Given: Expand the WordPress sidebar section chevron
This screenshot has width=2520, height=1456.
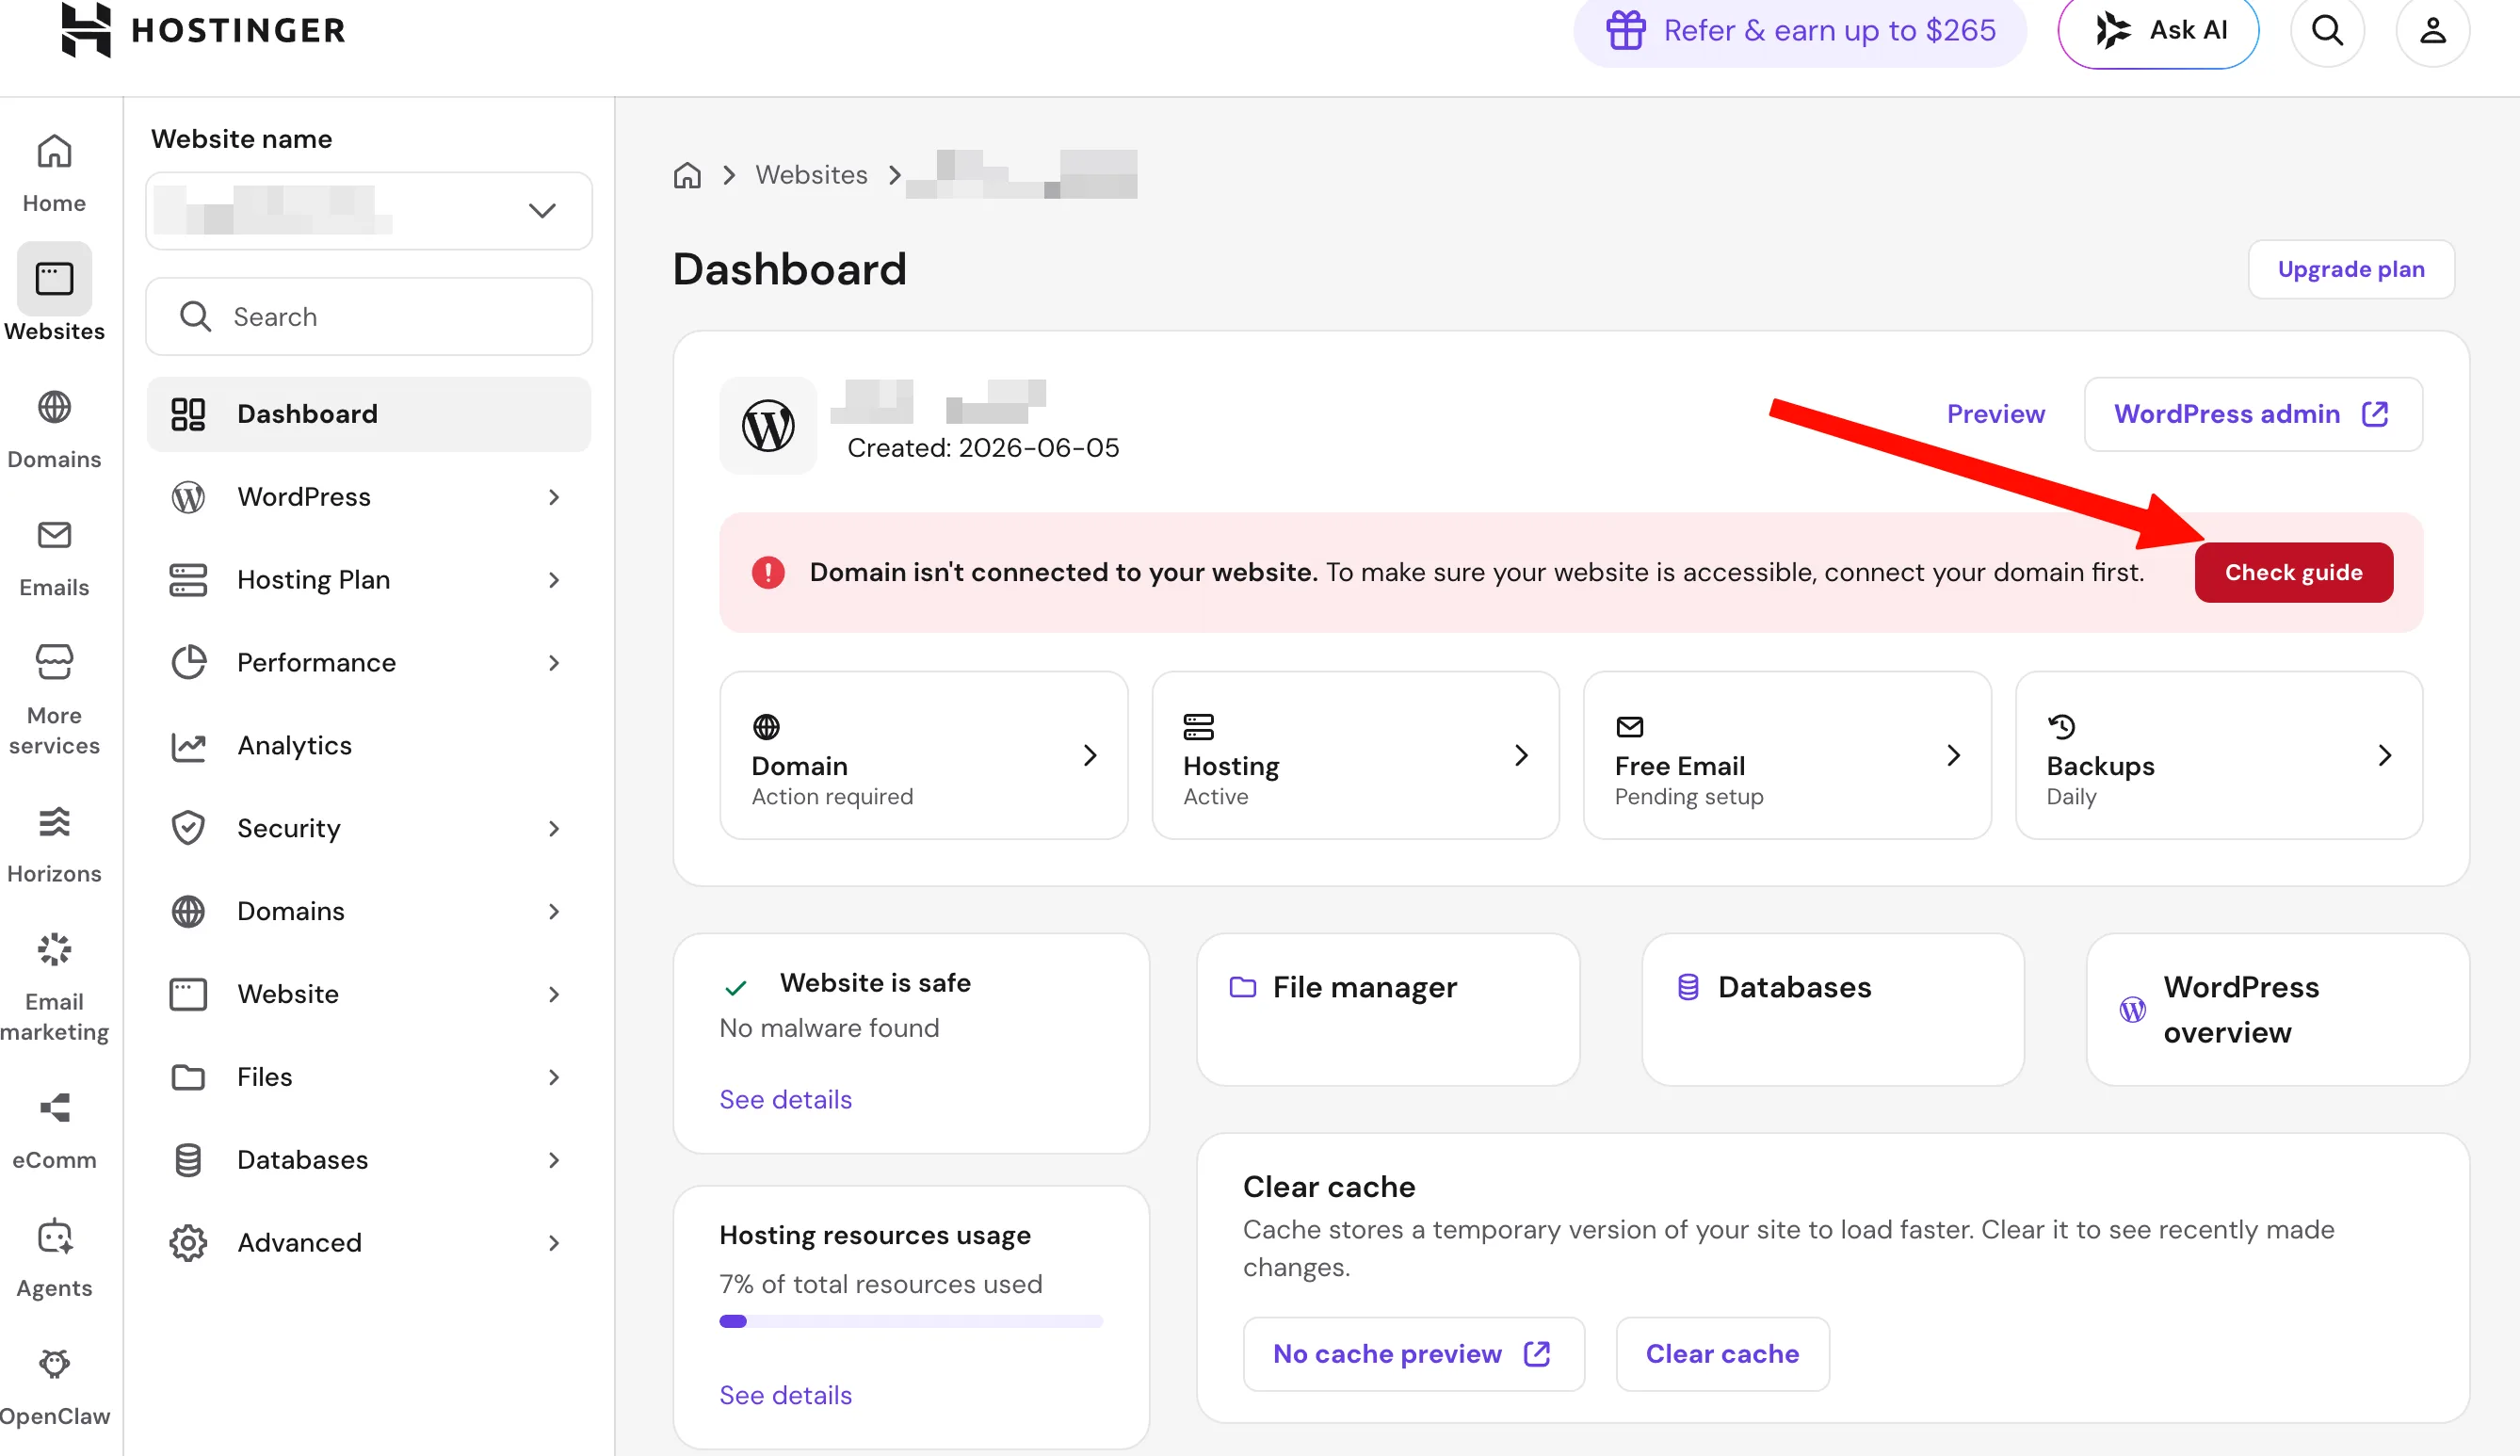Looking at the screenshot, I should tap(554, 497).
